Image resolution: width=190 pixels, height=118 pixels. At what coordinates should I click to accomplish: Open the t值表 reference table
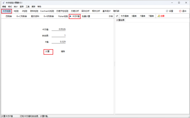point(134,16)
